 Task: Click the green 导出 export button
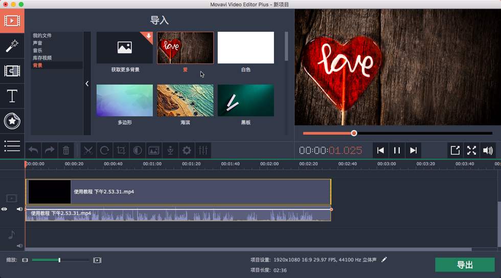point(465,265)
